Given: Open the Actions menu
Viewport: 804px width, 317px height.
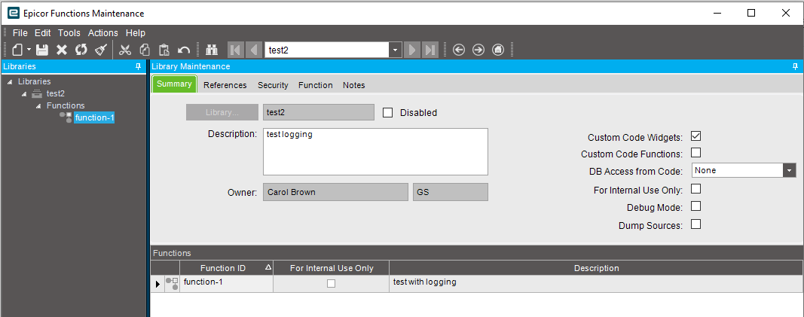Looking at the screenshot, I should point(103,33).
